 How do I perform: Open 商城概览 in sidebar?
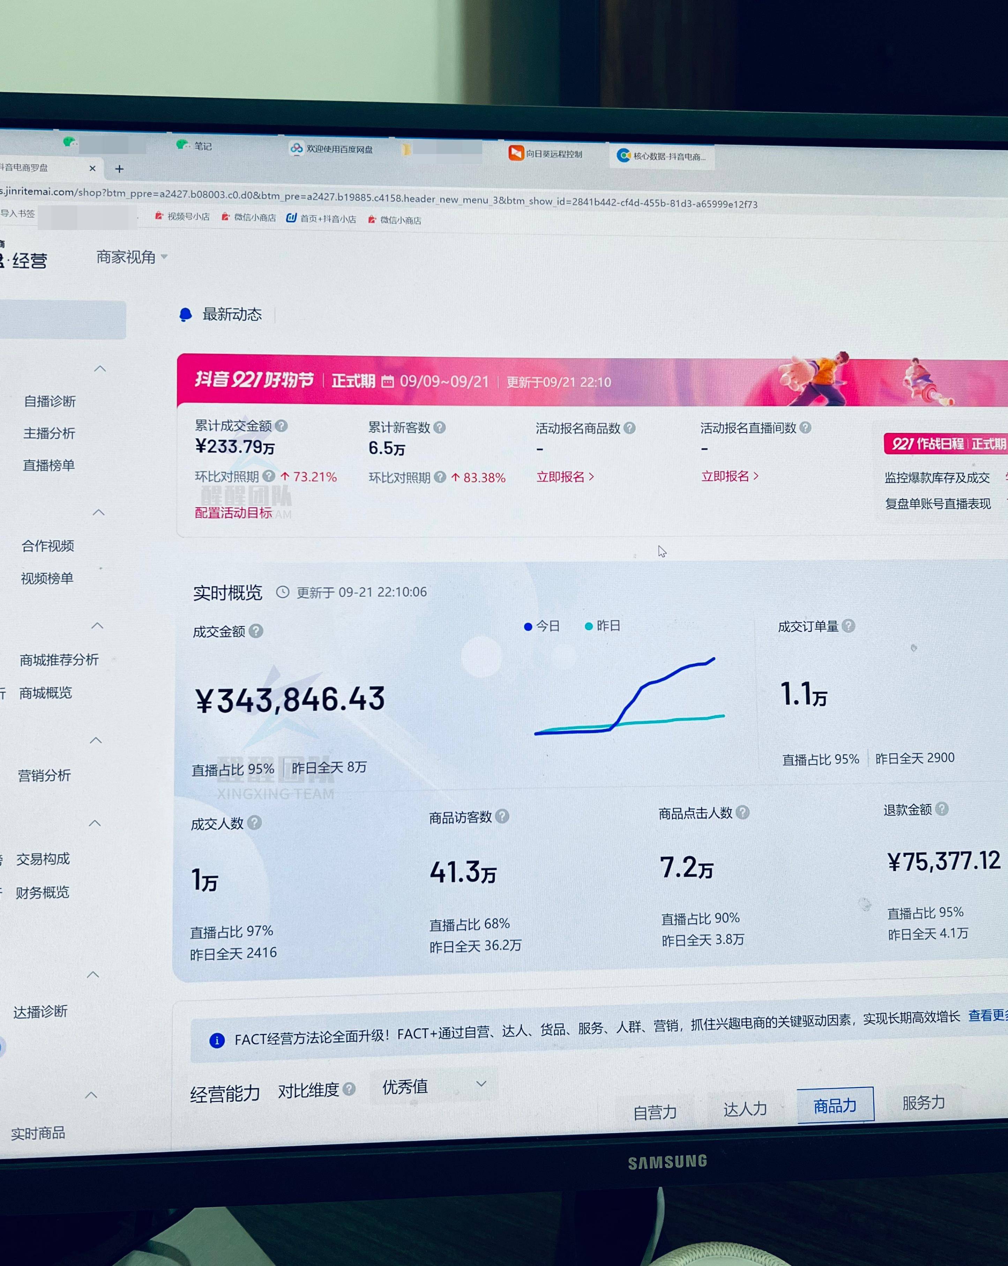click(x=45, y=693)
